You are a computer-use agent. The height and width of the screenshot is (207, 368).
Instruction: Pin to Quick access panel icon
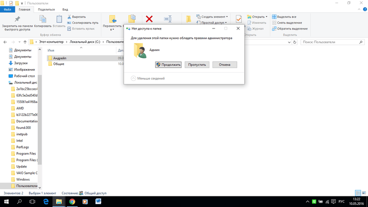[17, 19]
